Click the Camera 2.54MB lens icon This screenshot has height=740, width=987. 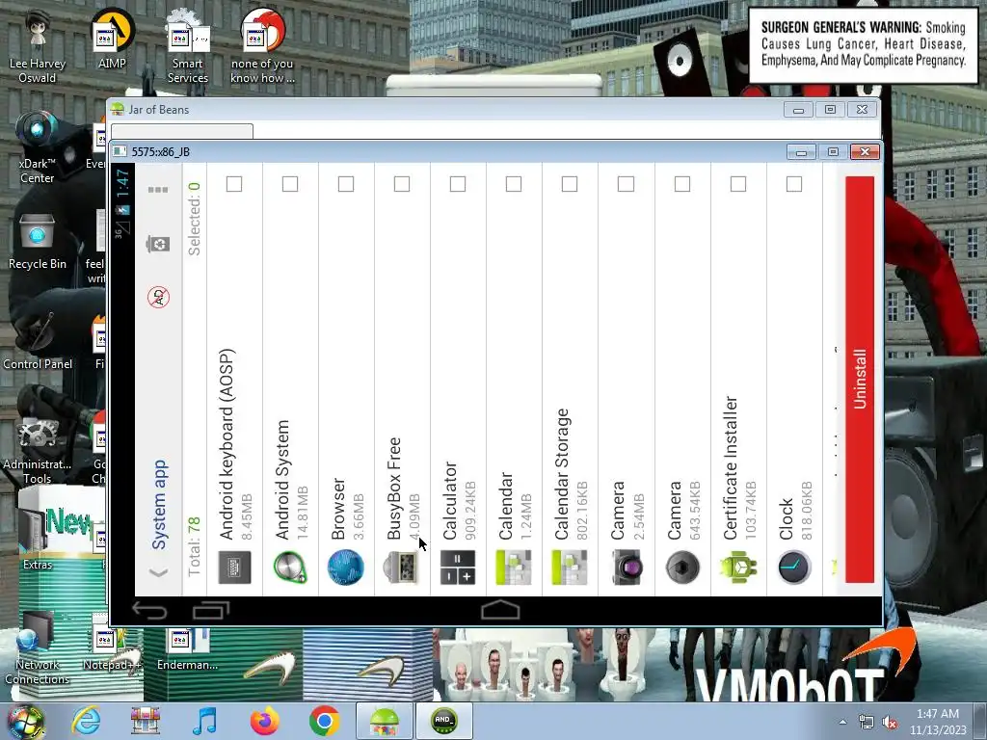626,567
